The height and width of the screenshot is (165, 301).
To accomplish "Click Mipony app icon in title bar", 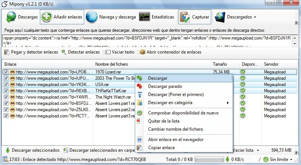I will (x=4, y=4).
